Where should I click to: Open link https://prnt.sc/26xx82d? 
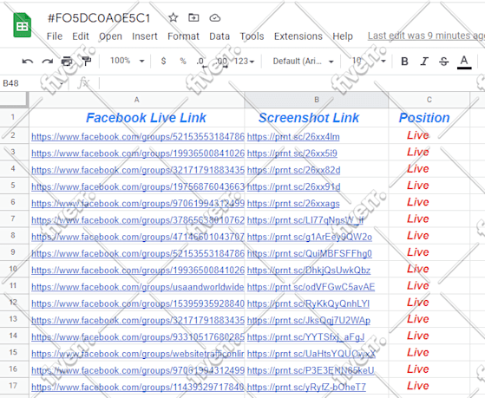pos(293,170)
